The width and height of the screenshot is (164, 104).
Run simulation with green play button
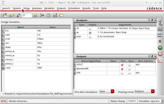(160, 48)
